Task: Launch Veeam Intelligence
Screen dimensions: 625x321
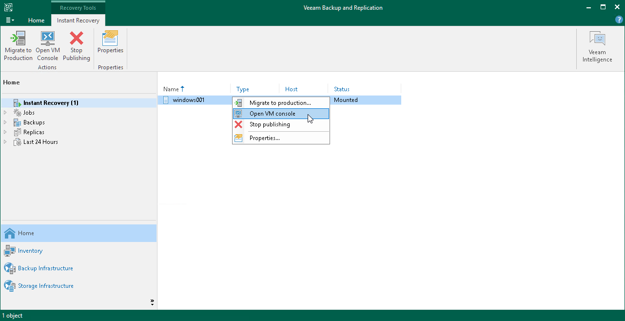Action: (597, 44)
